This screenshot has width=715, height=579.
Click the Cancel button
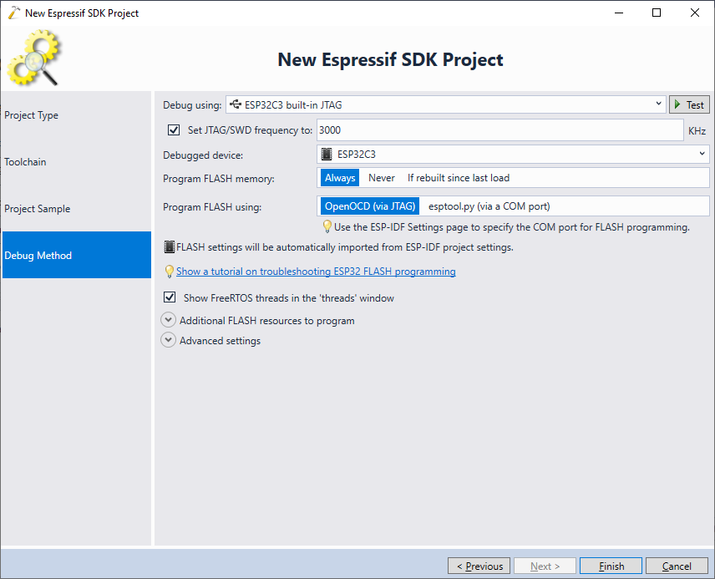(x=677, y=566)
